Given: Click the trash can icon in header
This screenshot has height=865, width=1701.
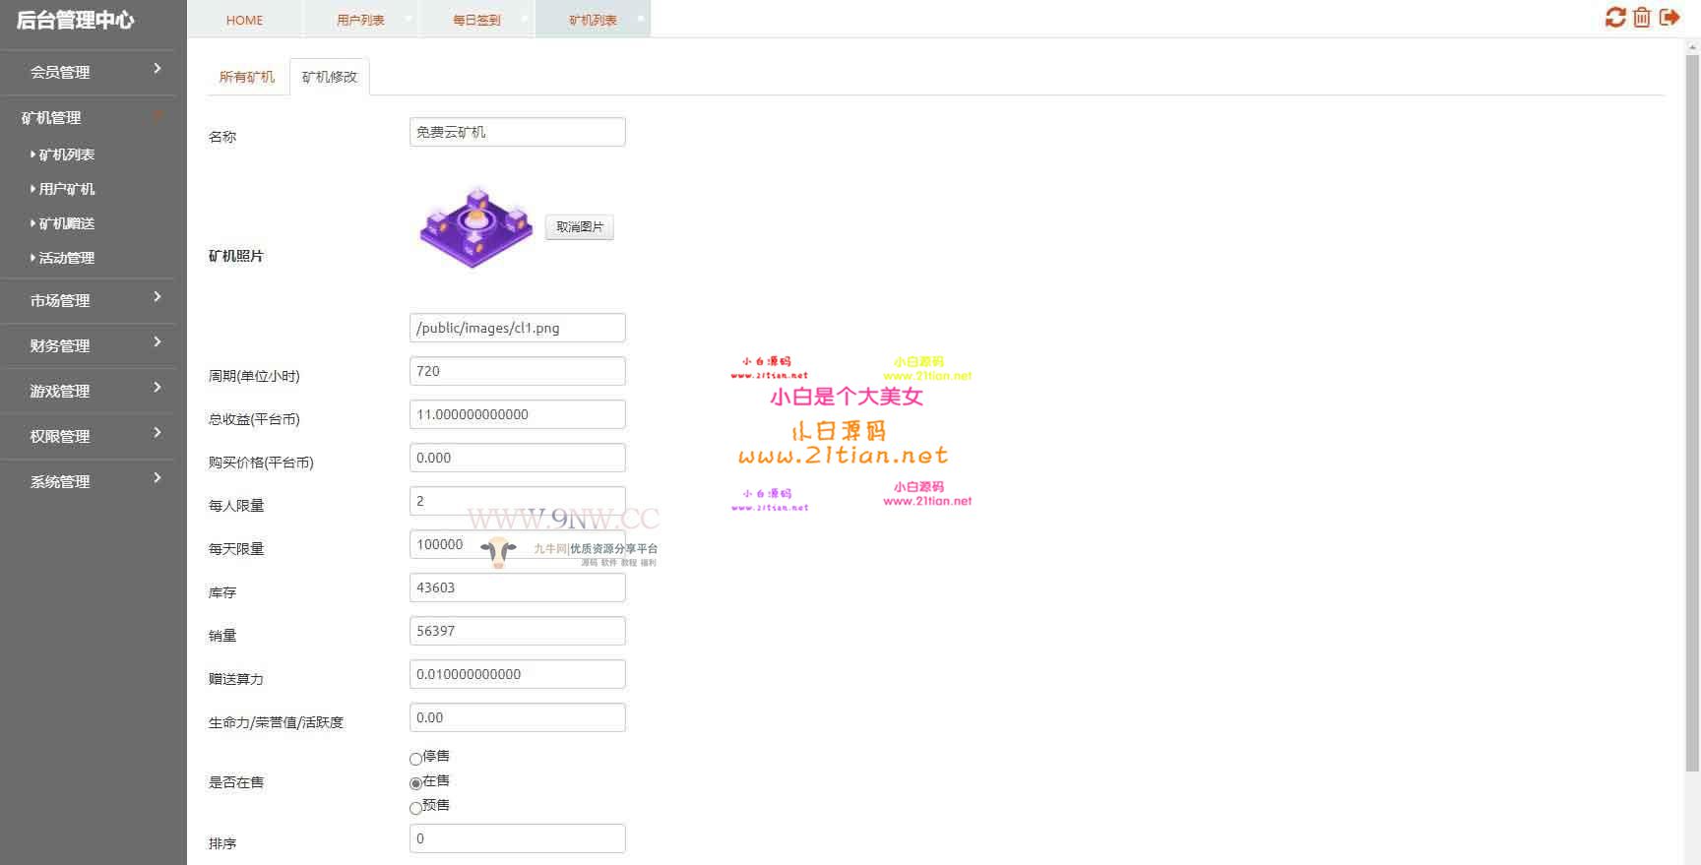Looking at the screenshot, I should pos(1642,18).
